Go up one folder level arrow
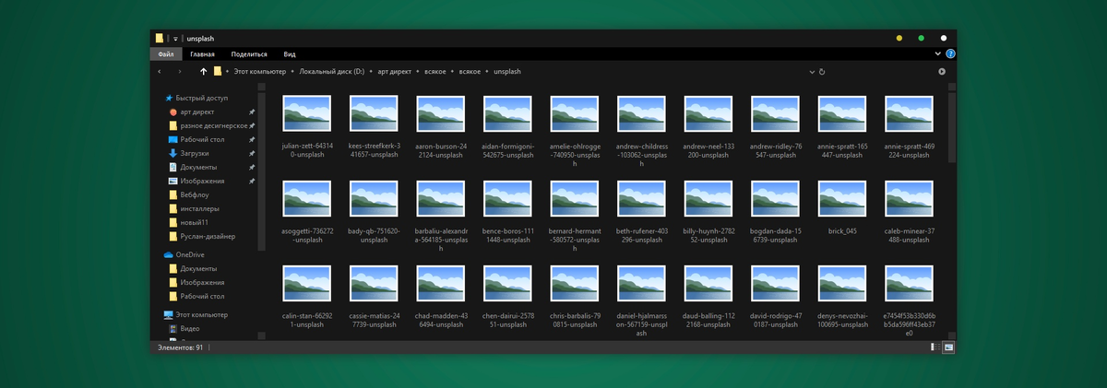 (x=204, y=71)
